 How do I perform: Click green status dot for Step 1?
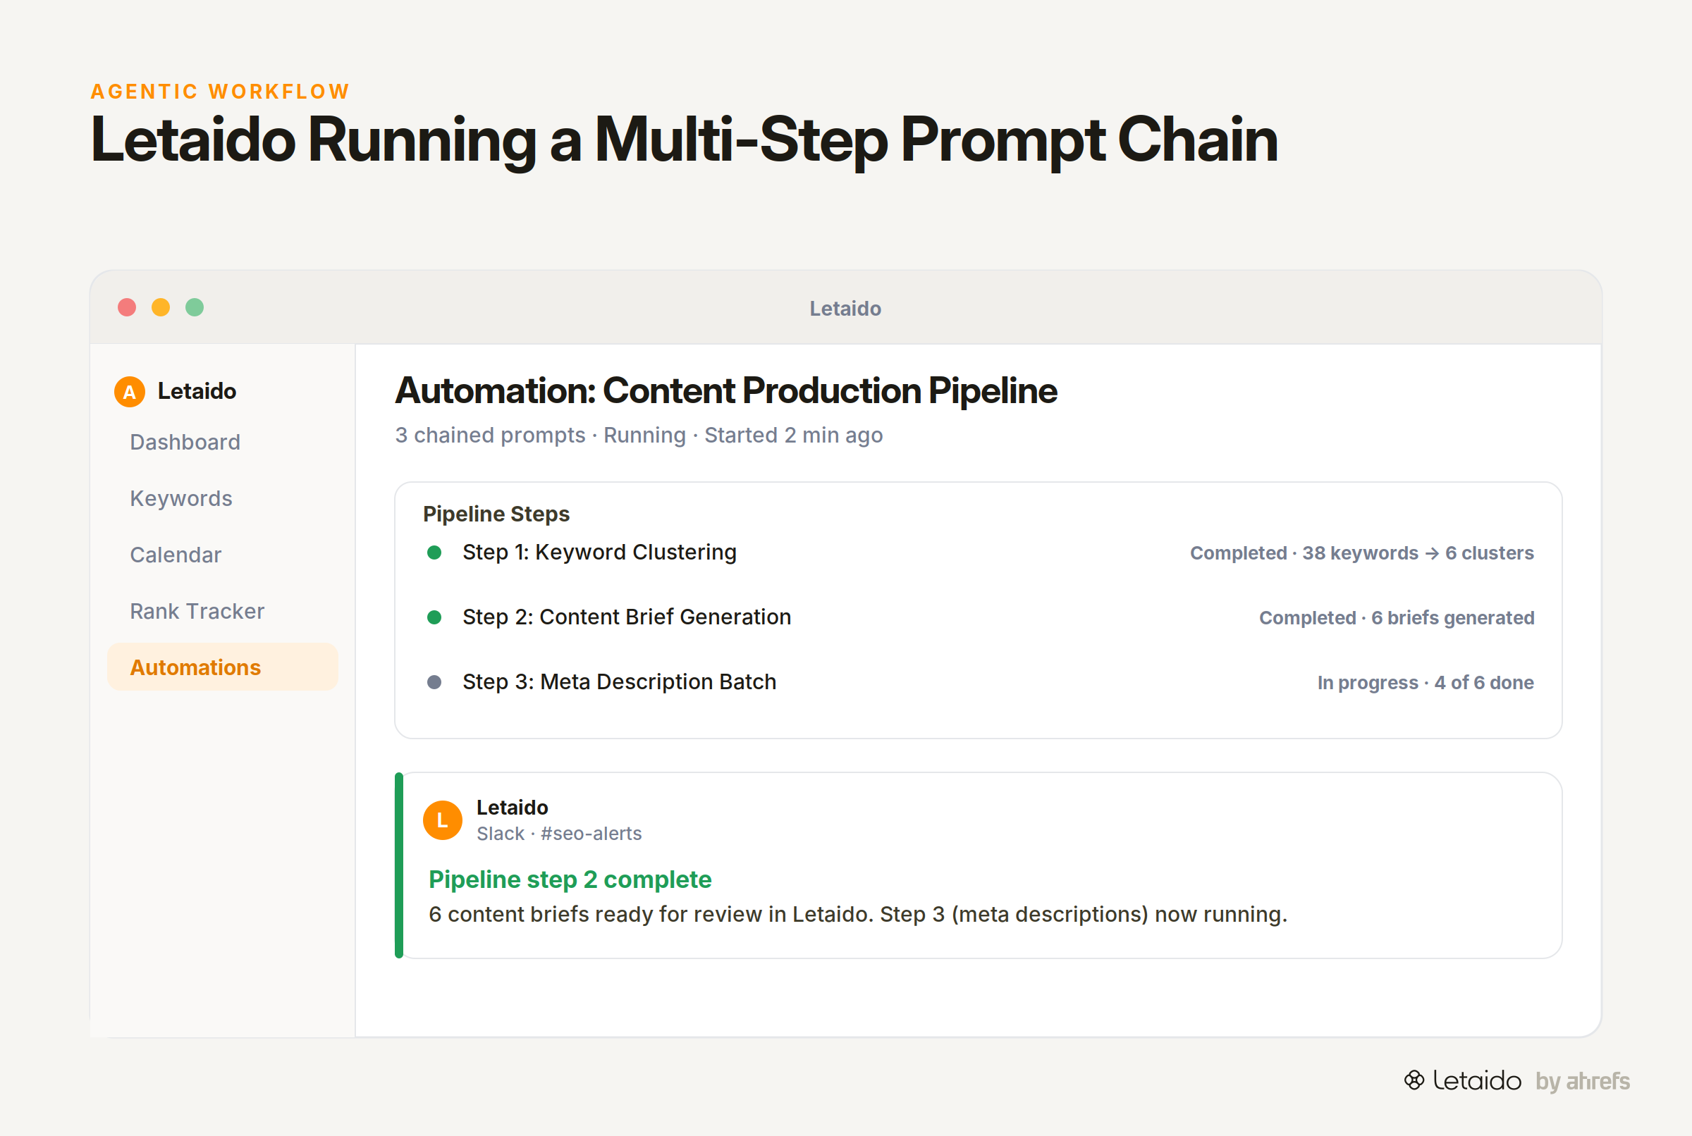(x=434, y=552)
